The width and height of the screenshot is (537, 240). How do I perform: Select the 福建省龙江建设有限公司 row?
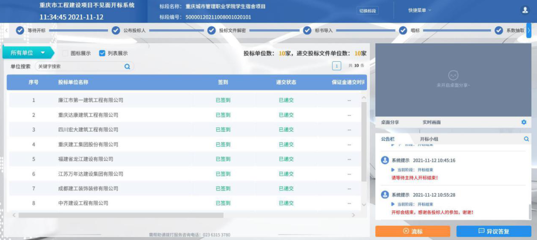184,159
